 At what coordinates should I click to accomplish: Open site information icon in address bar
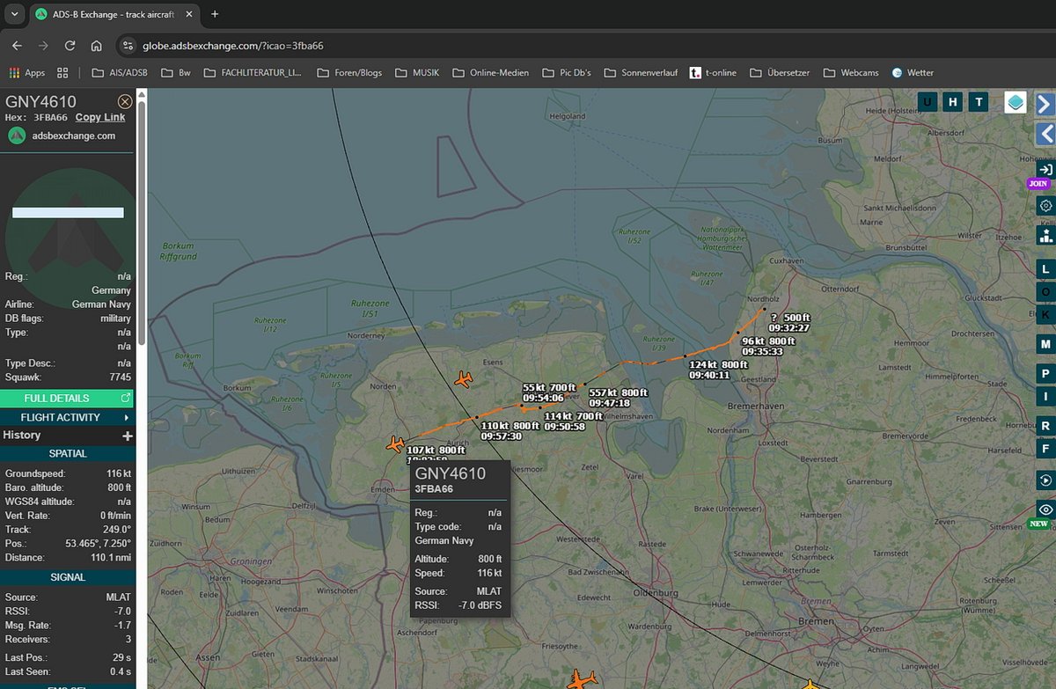[x=128, y=46]
